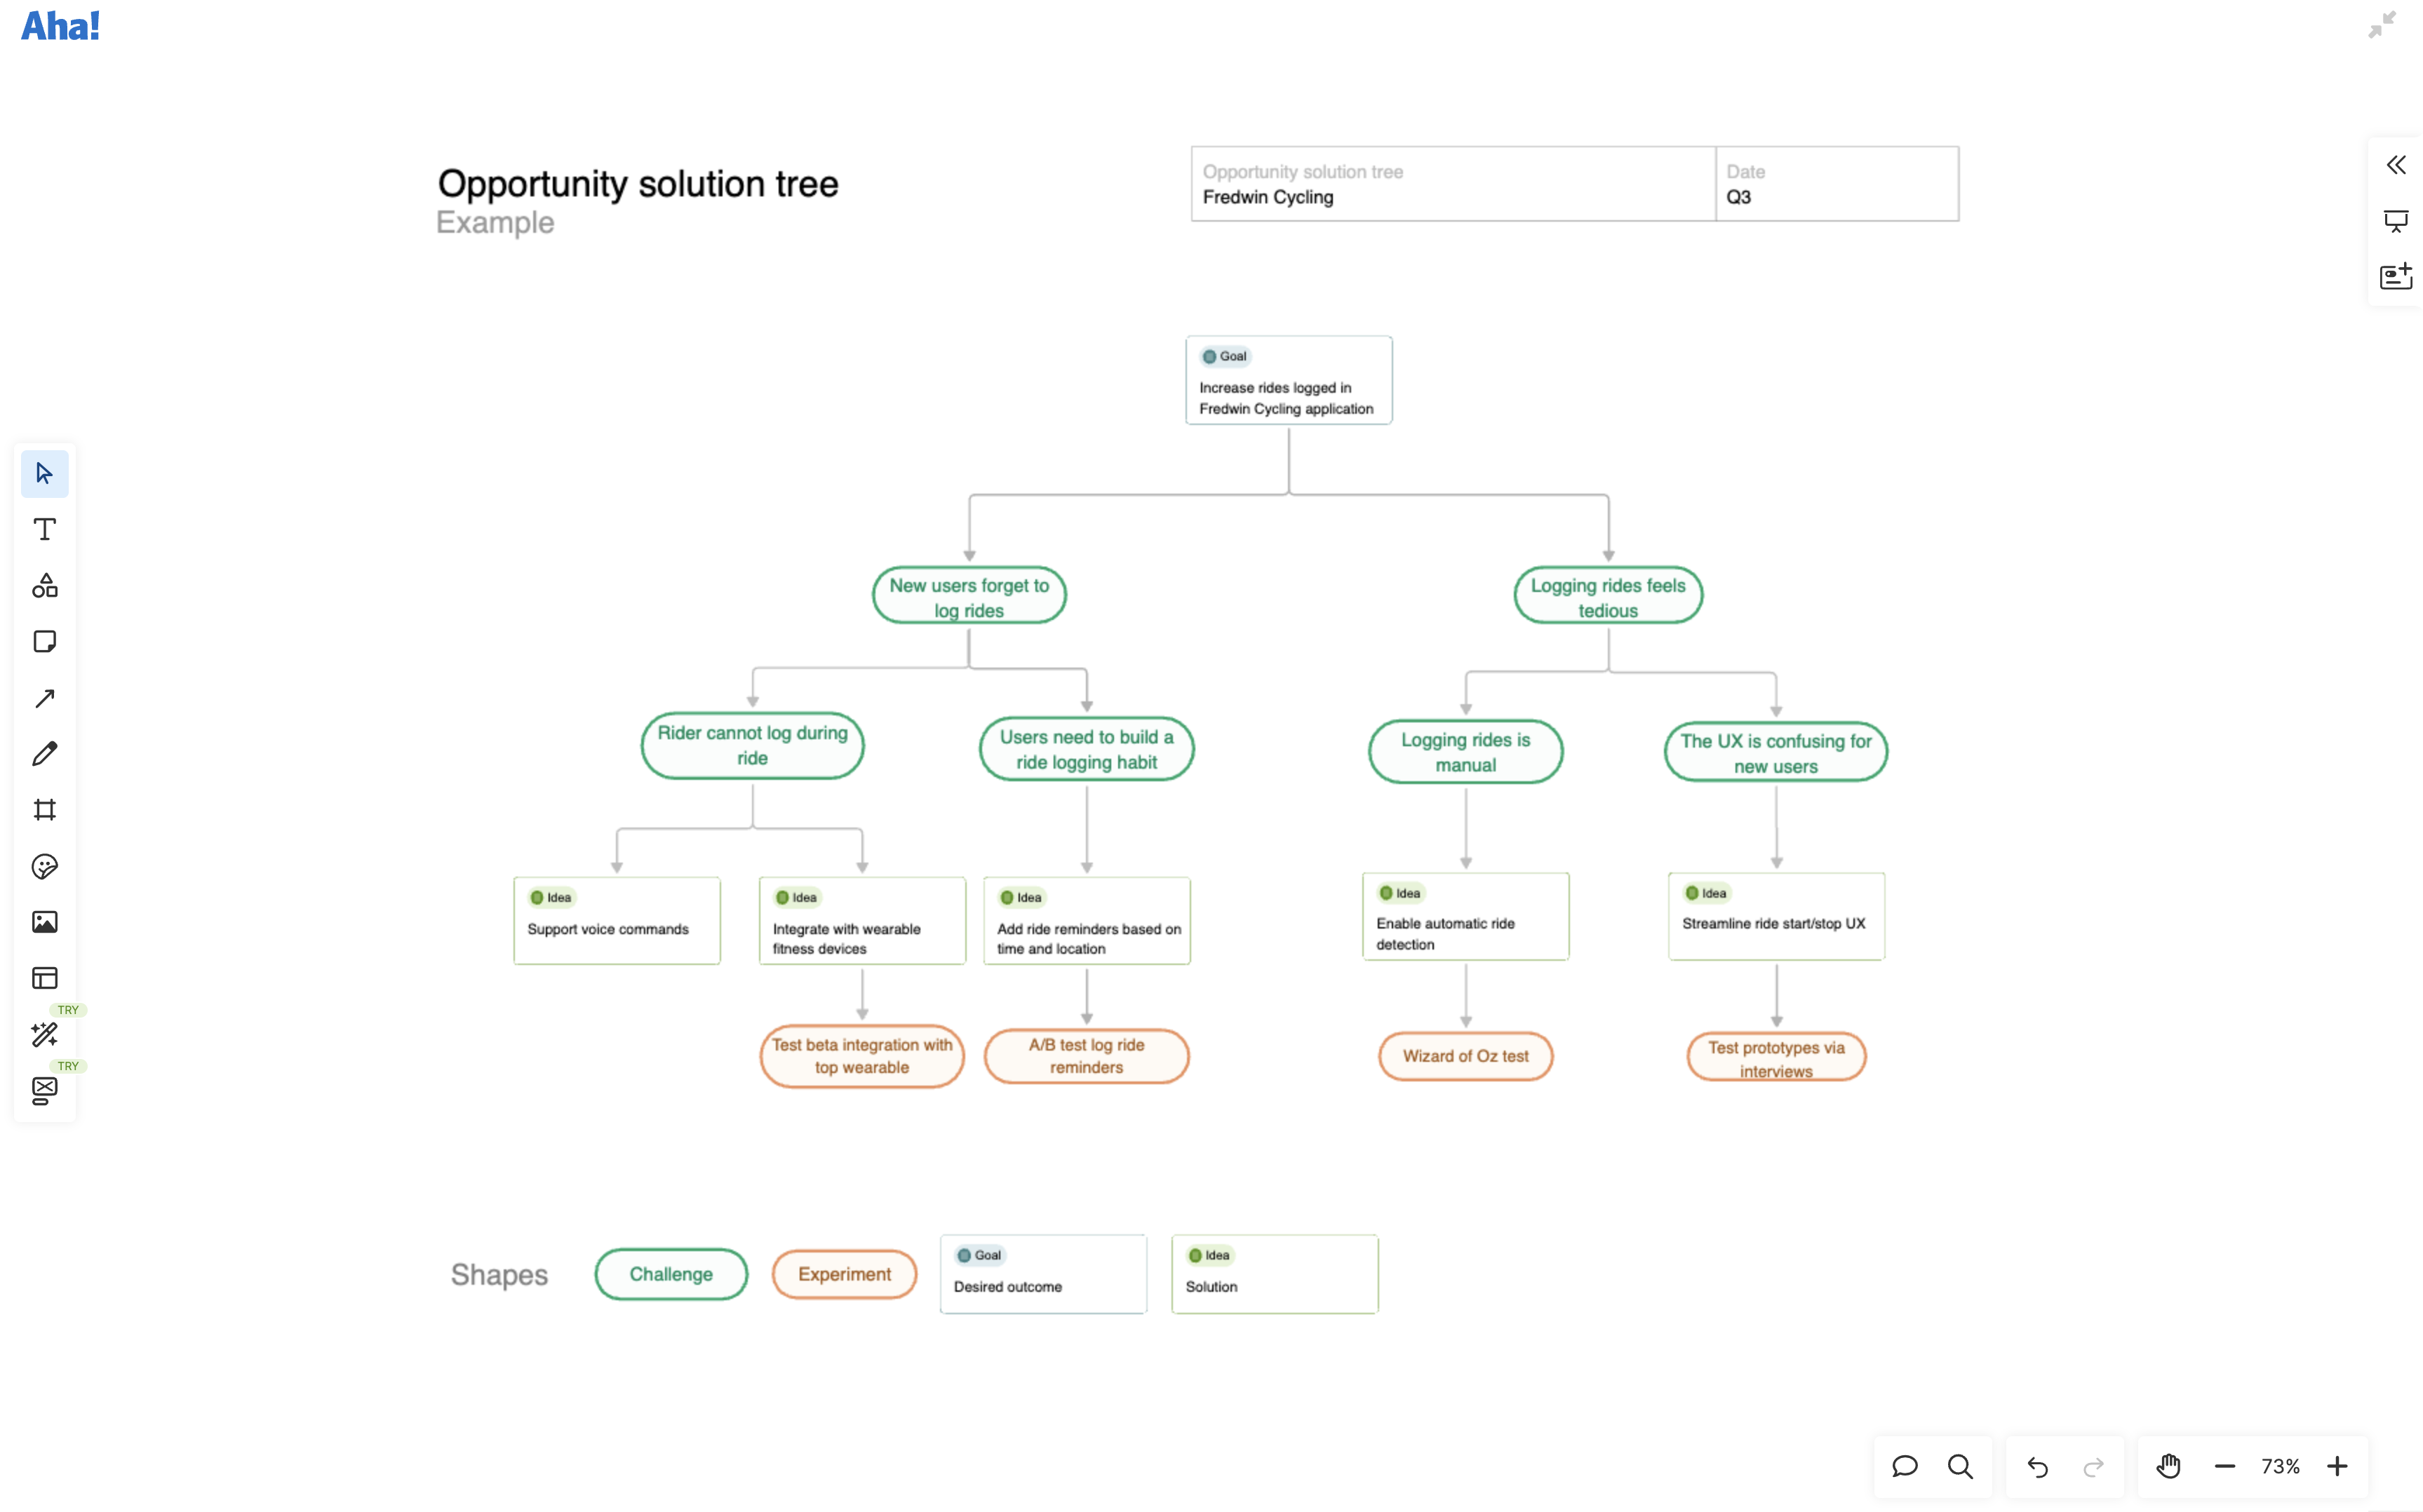Toggle the hand pan tool
The height and width of the screenshot is (1512, 2423).
[2168, 1466]
